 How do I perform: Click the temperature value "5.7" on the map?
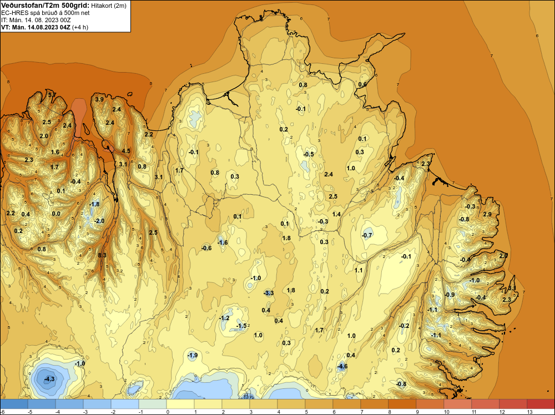pyautogui.click(x=52, y=95)
